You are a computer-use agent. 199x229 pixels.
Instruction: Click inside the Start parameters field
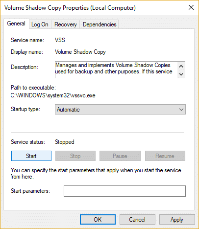(x=124, y=191)
